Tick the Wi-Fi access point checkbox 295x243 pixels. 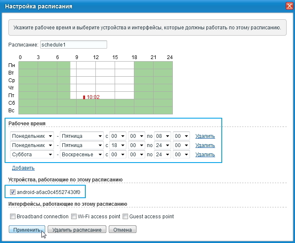coord(74,217)
